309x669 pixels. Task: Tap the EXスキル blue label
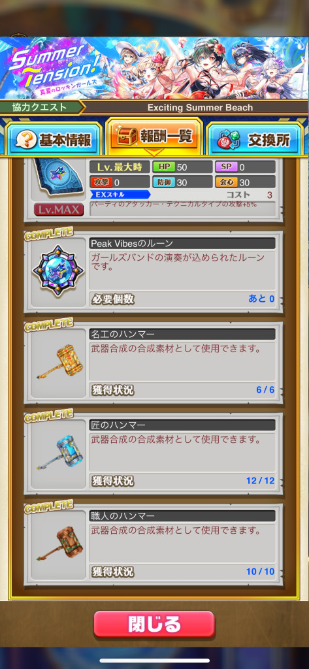[120, 195]
